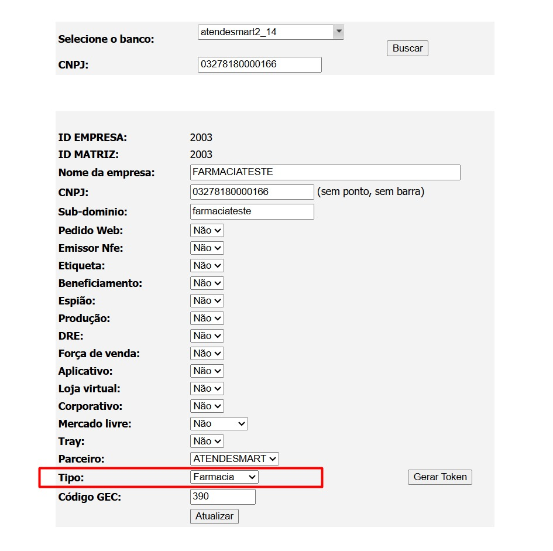Open the Aplicativo dropdown
The width and height of the screenshot is (553, 551).
coord(206,371)
